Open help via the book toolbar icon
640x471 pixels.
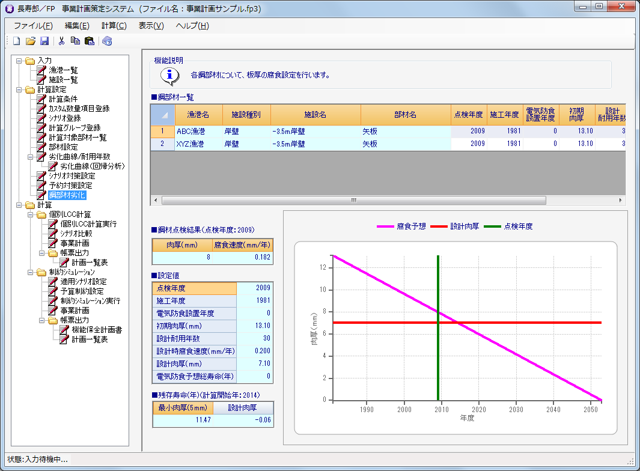107,41
